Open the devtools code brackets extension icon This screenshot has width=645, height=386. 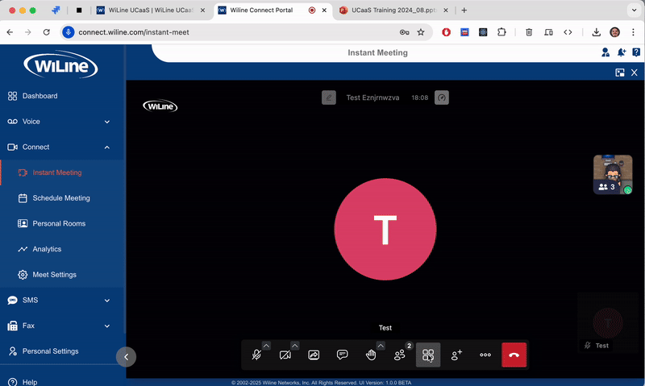pos(568,32)
